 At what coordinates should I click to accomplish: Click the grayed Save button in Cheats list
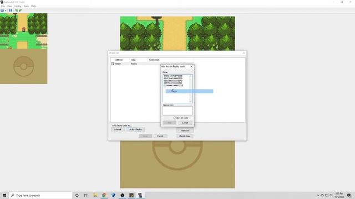pos(145,136)
